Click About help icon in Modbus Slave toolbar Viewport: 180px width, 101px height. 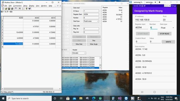click(26, 9)
